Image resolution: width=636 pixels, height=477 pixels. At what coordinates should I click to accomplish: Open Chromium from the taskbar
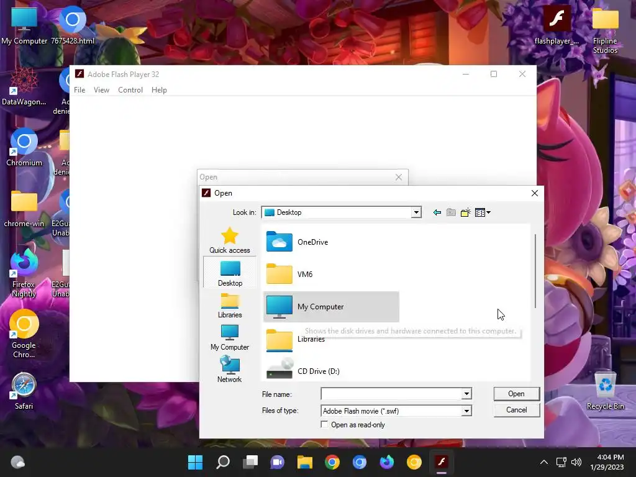(x=360, y=462)
